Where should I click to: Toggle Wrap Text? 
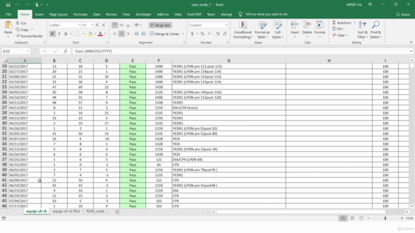pos(160,25)
